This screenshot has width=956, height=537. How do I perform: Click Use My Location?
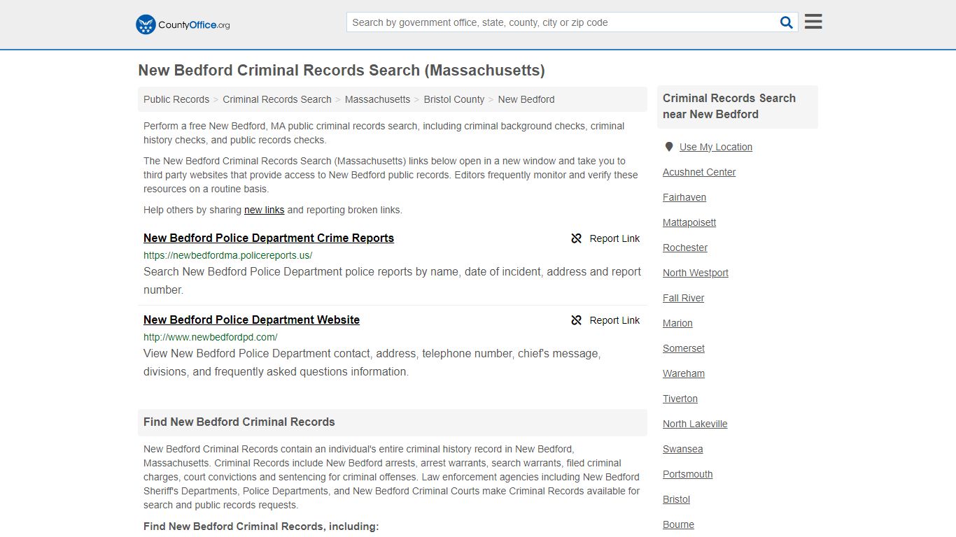tap(716, 147)
